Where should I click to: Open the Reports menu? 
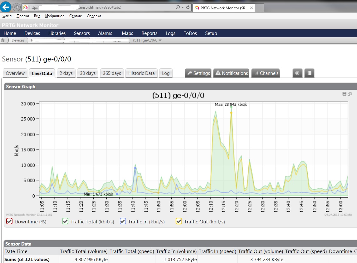(149, 33)
